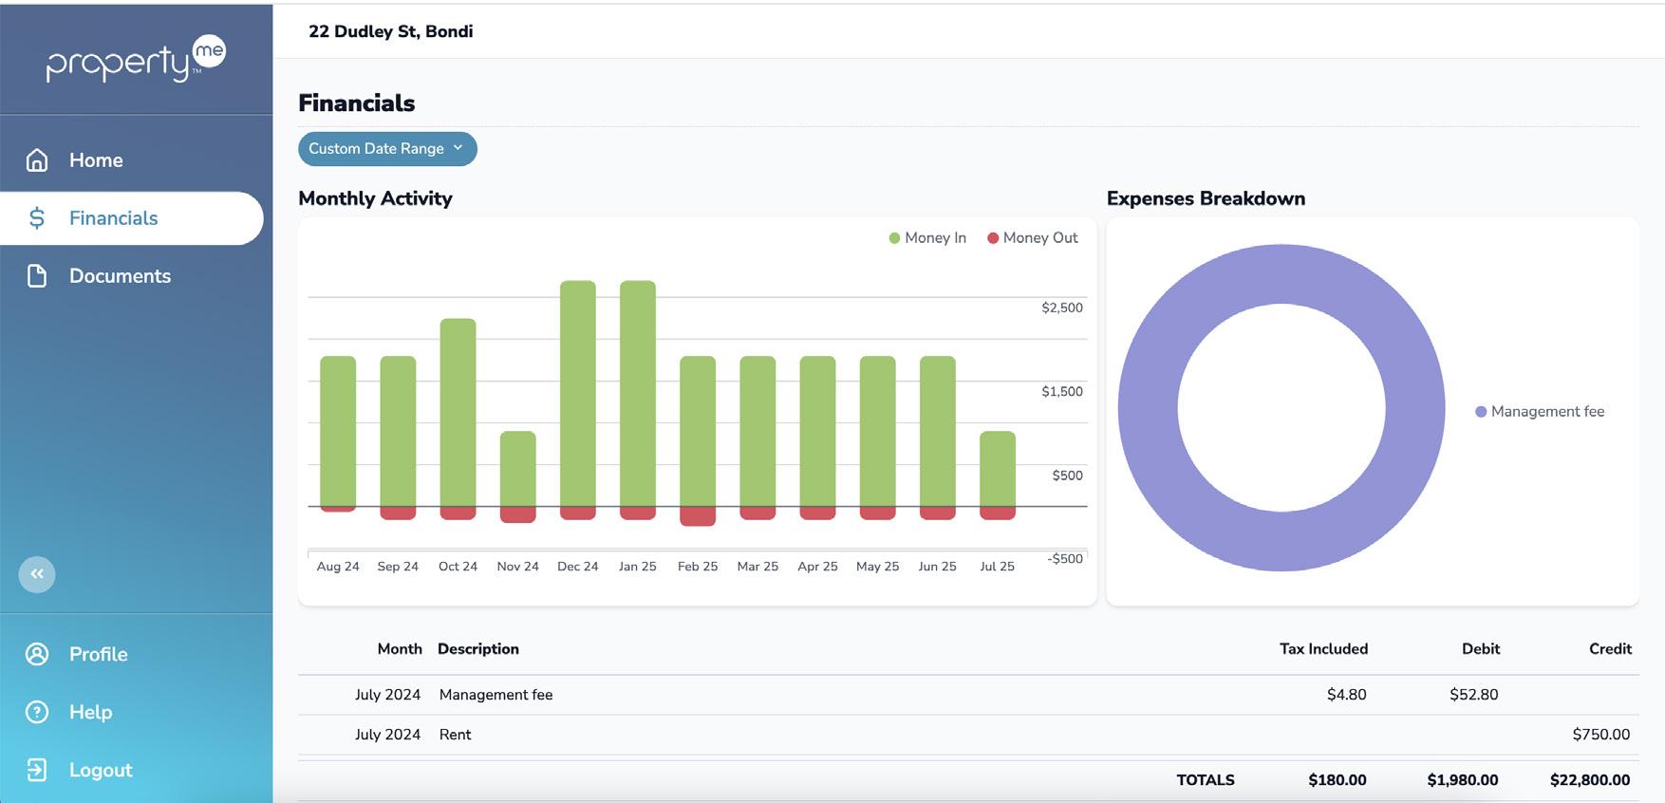The height and width of the screenshot is (803, 1665).
Task: Click the Custom Date Range chevron arrow
Action: (458, 148)
